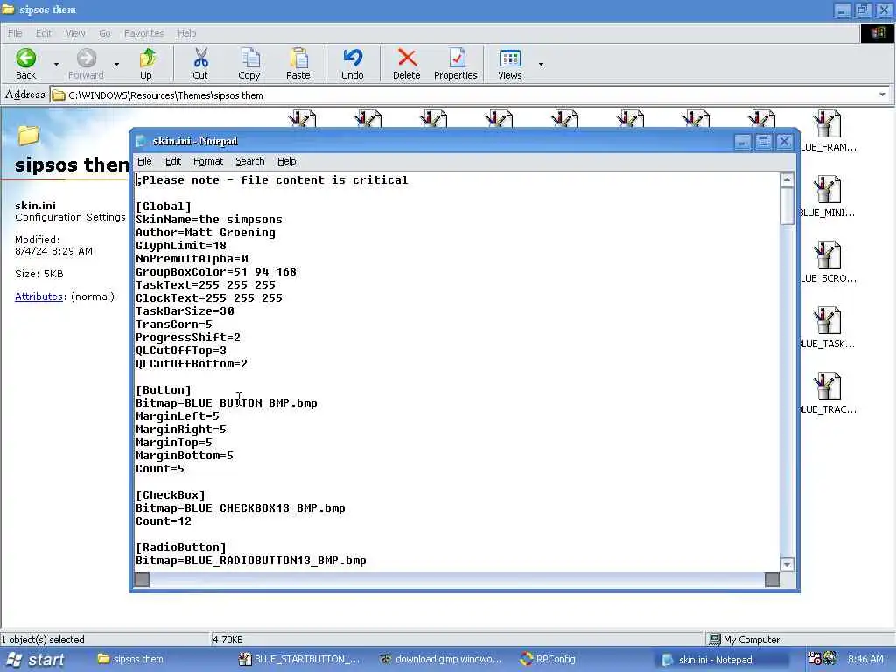The width and height of the screenshot is (896, 672).
Task: Open Notepad File menu
Action: click(x=144, y=161)
